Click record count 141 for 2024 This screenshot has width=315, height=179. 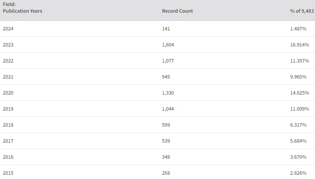[x=166, y=29]
